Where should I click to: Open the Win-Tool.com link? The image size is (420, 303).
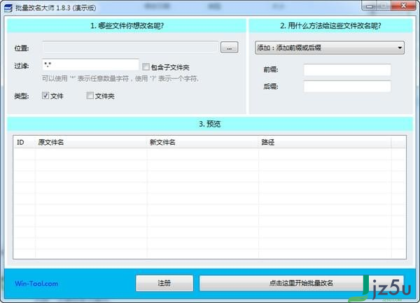coord(36,283)
